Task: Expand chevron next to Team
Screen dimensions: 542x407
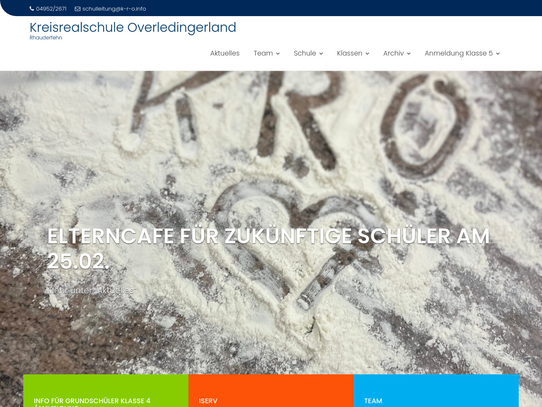Action: [278, 54]
